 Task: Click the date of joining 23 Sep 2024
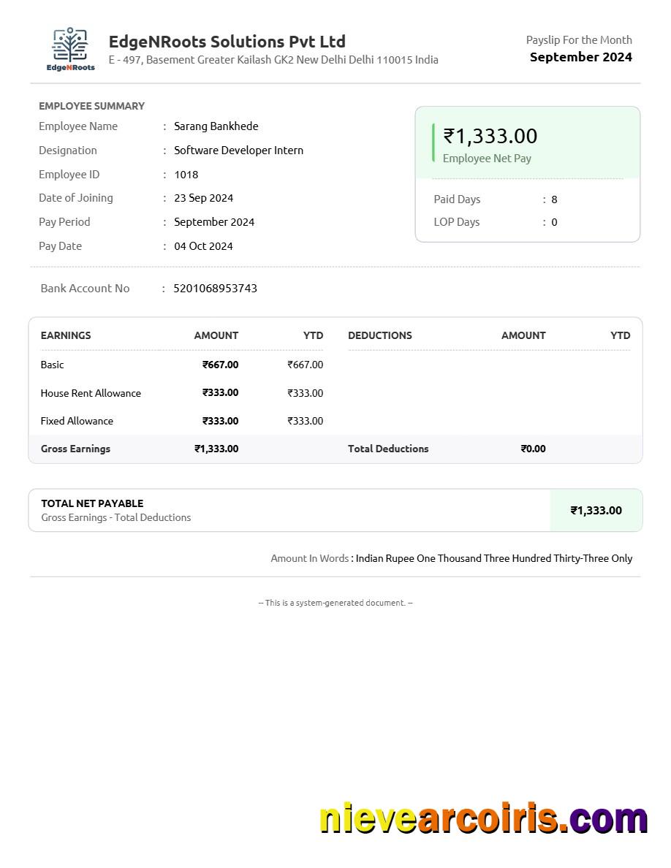pyautogui.click(x=203, y=198)
